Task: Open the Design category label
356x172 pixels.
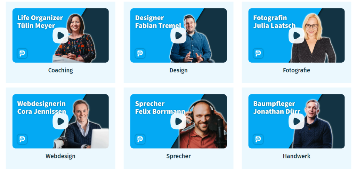Action: [178, 70]
